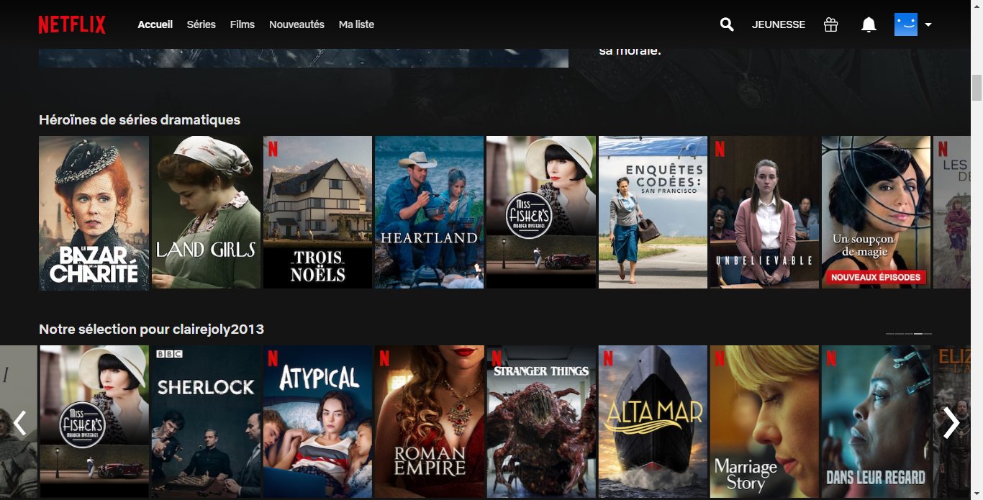Open Nouveautés in the top navigation
The image size is (983, 500).
(x=296, y=24)
